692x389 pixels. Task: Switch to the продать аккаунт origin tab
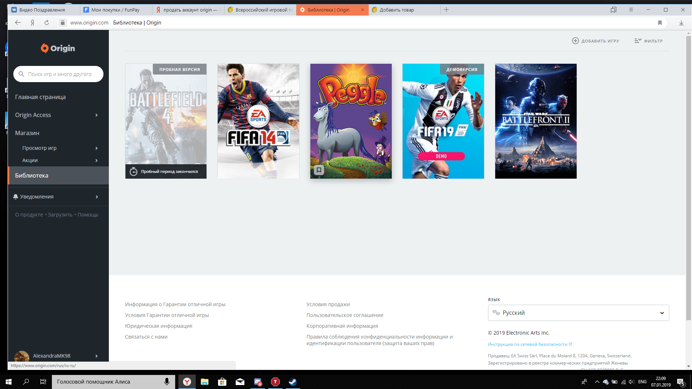click(x=188, y=10)
